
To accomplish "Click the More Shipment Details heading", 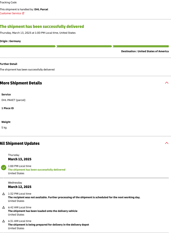I will pyautogui.click(x=21, y=83).
